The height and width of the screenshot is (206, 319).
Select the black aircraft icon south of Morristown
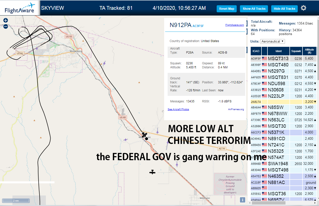[x=152, y=172]
